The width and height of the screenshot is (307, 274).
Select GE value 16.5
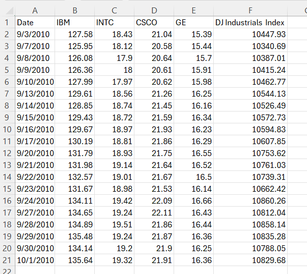tap(193, 177)
